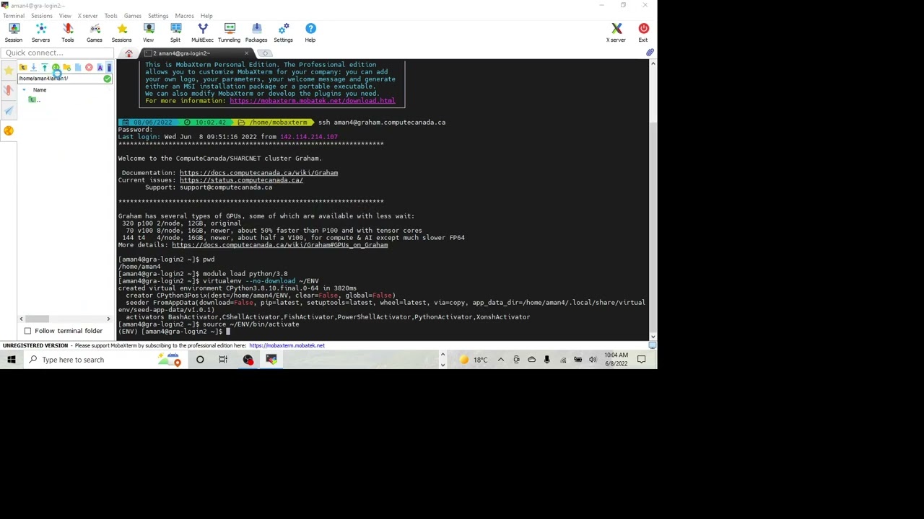Screen dimensions: 924x519
Task: Open the '..' parent folder entry
Action: pos(34,100)
